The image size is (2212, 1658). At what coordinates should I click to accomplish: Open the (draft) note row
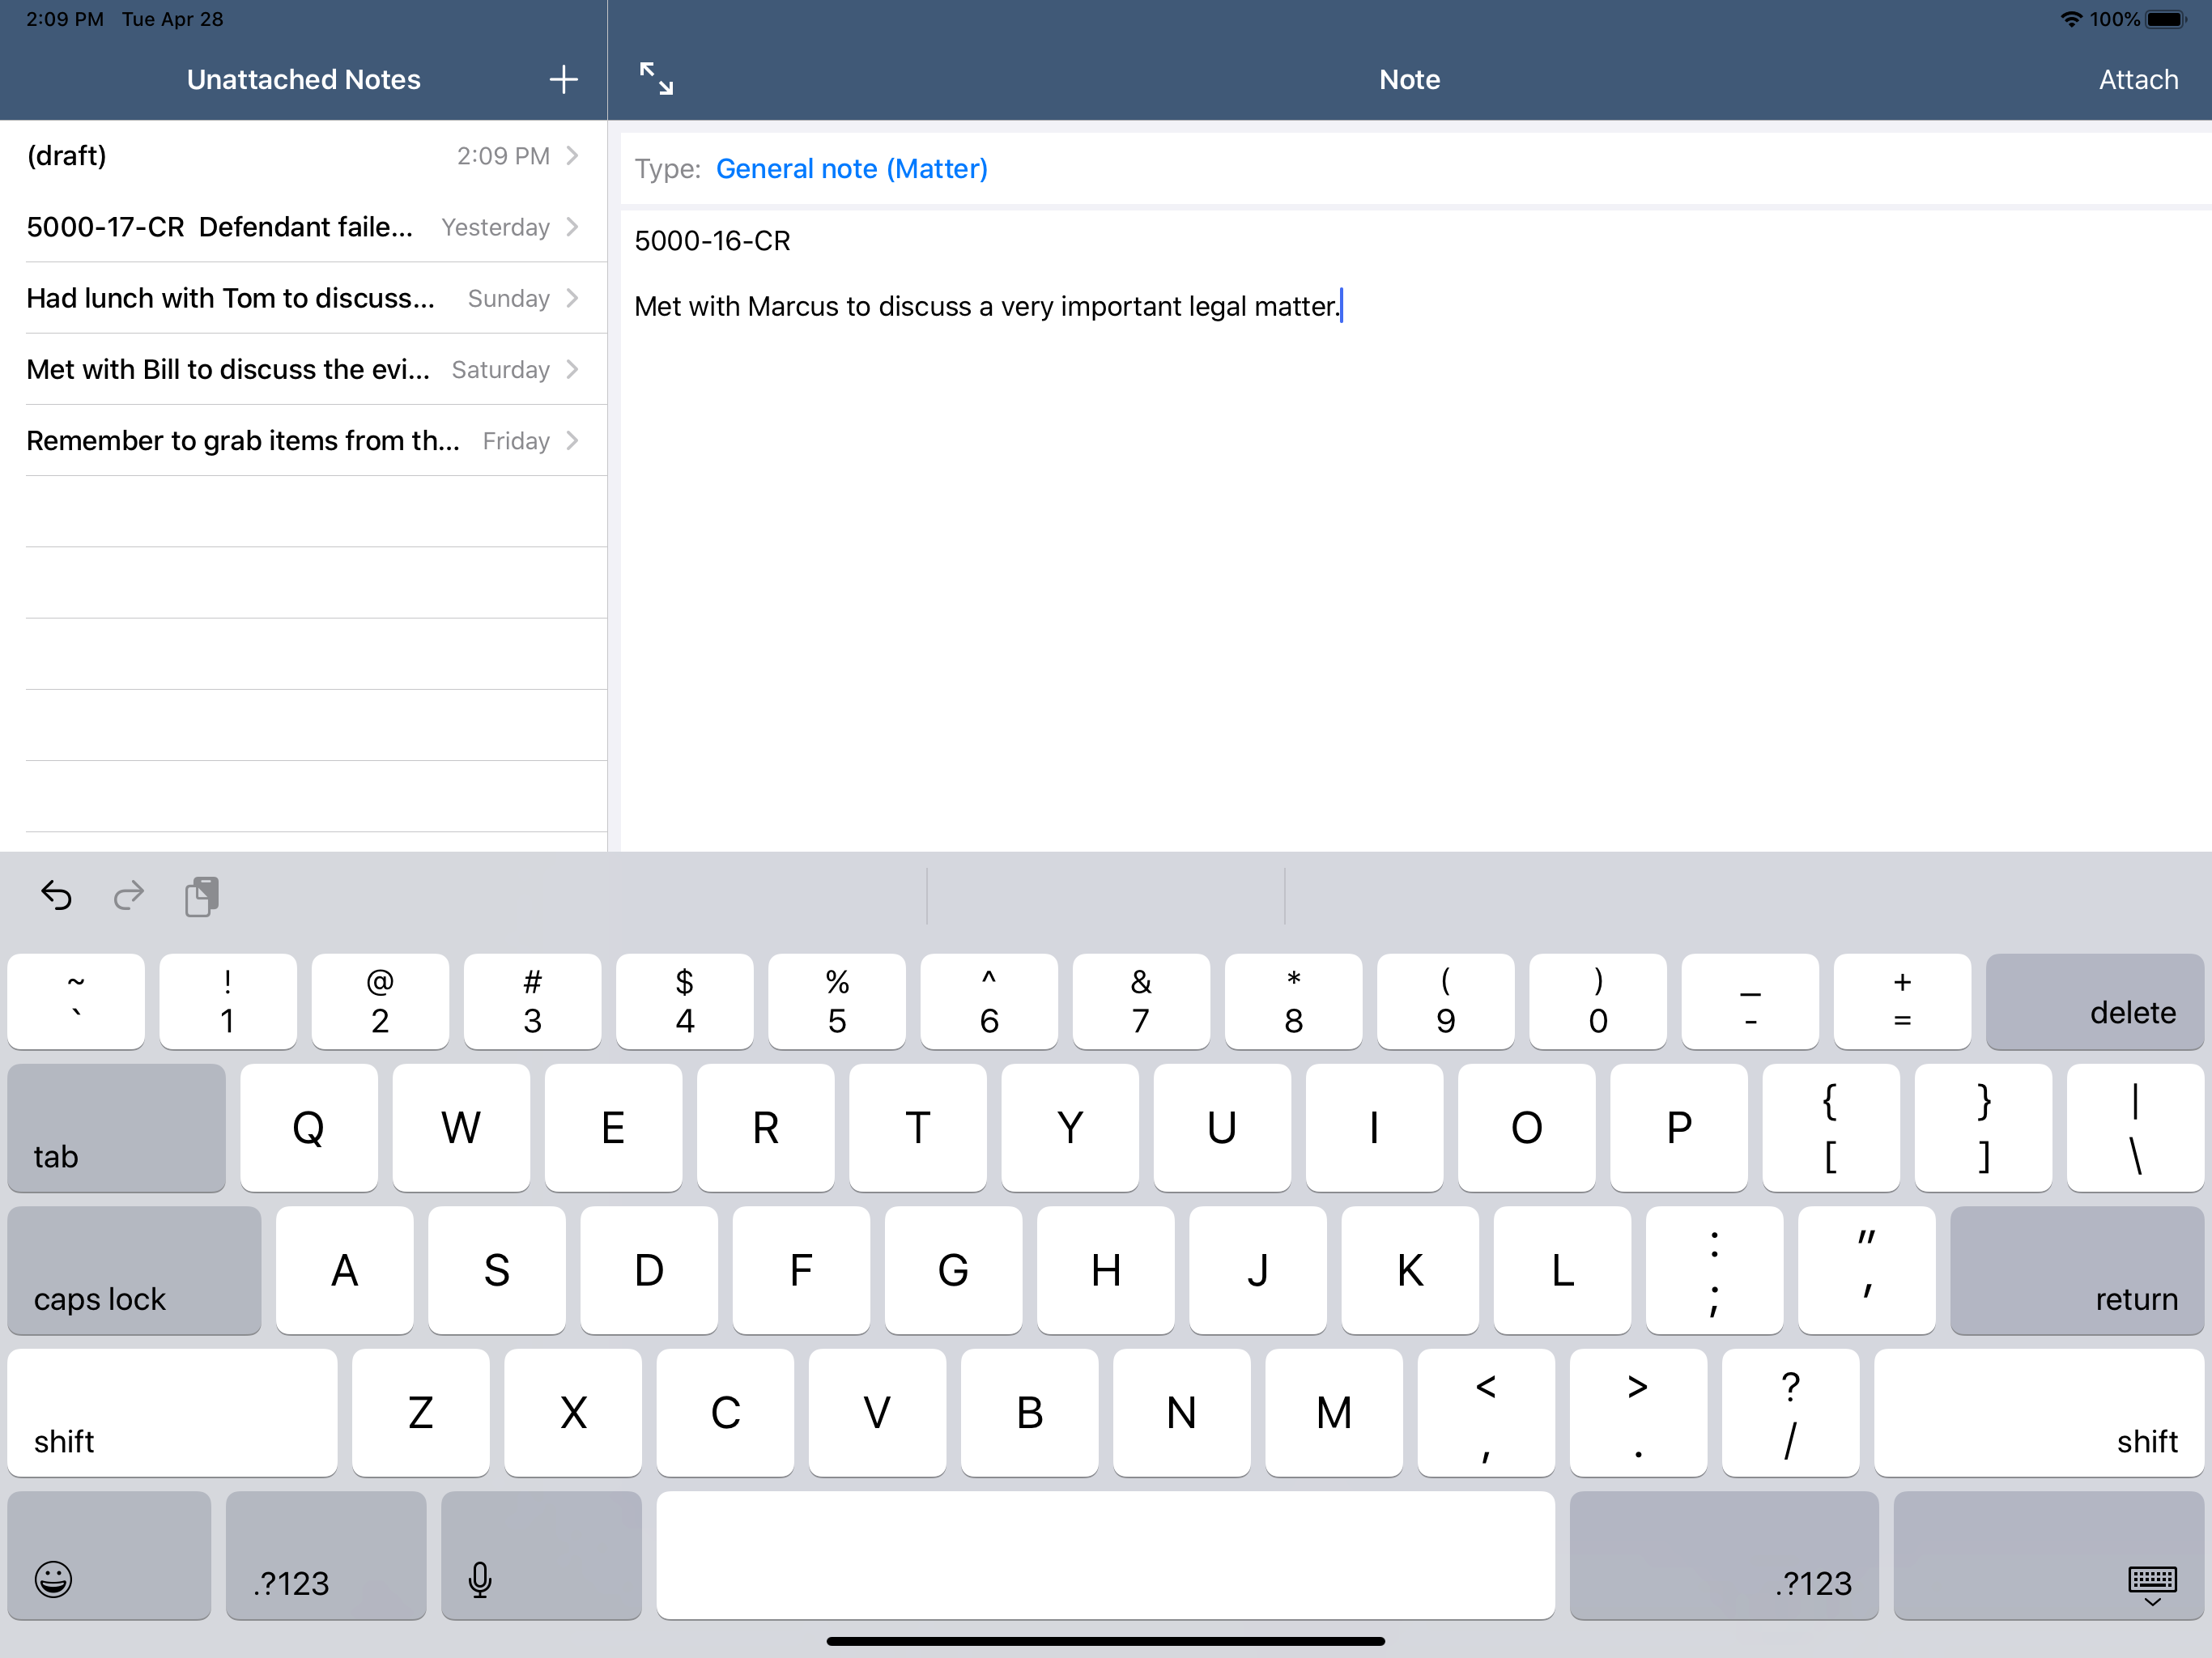click(303, 156)
